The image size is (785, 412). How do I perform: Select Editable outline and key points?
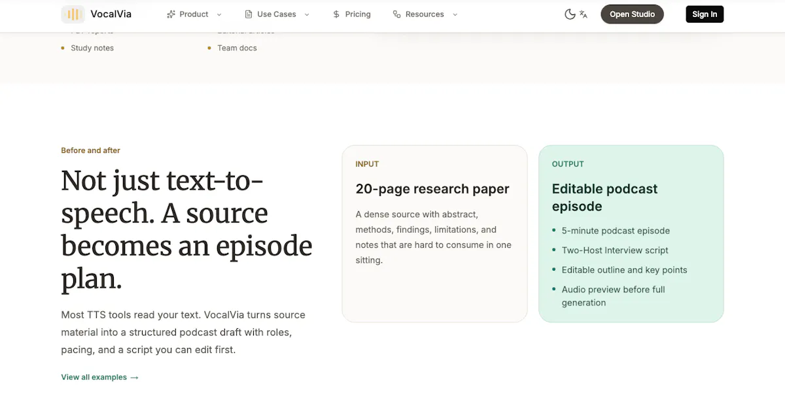tap(624, 270)
